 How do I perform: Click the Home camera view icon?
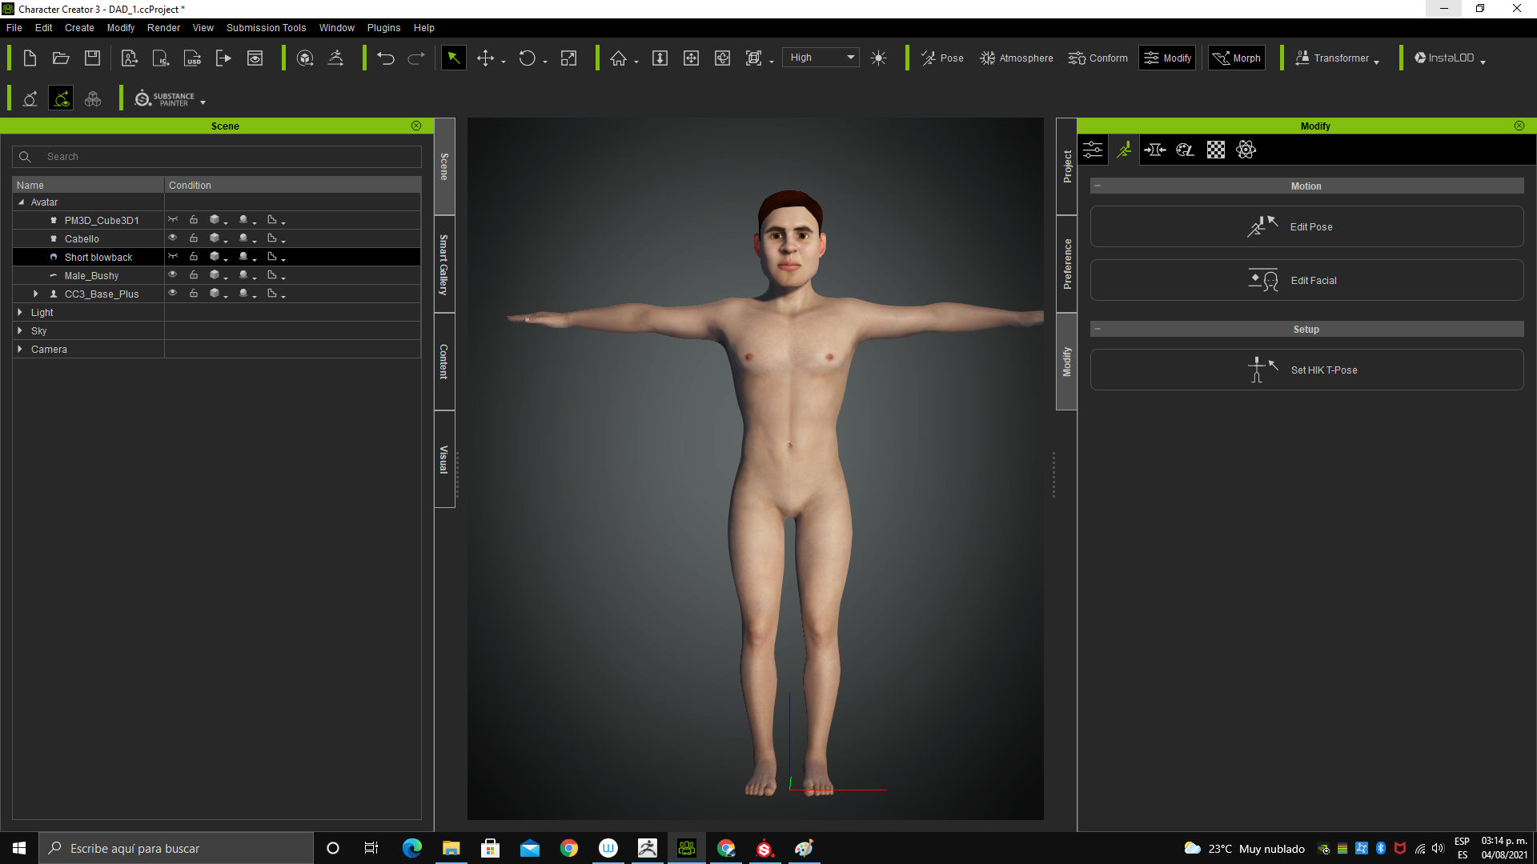(x=618, y=58)
